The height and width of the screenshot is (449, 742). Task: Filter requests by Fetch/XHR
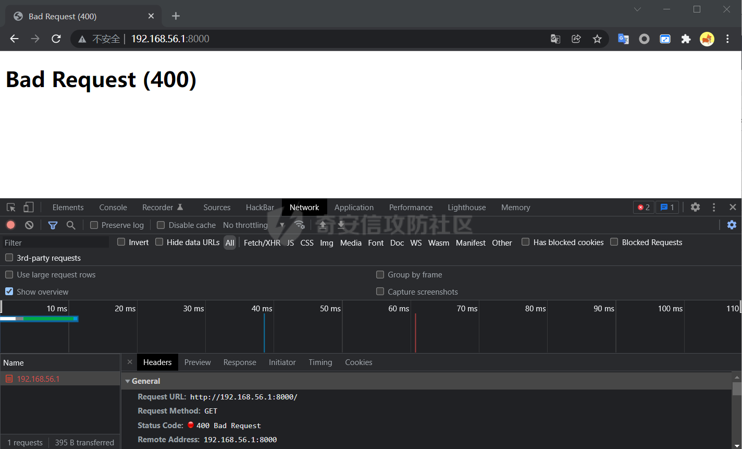tap(262, 242)
